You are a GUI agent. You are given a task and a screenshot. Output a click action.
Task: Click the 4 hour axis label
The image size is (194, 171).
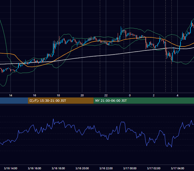(x=177, y=95)
